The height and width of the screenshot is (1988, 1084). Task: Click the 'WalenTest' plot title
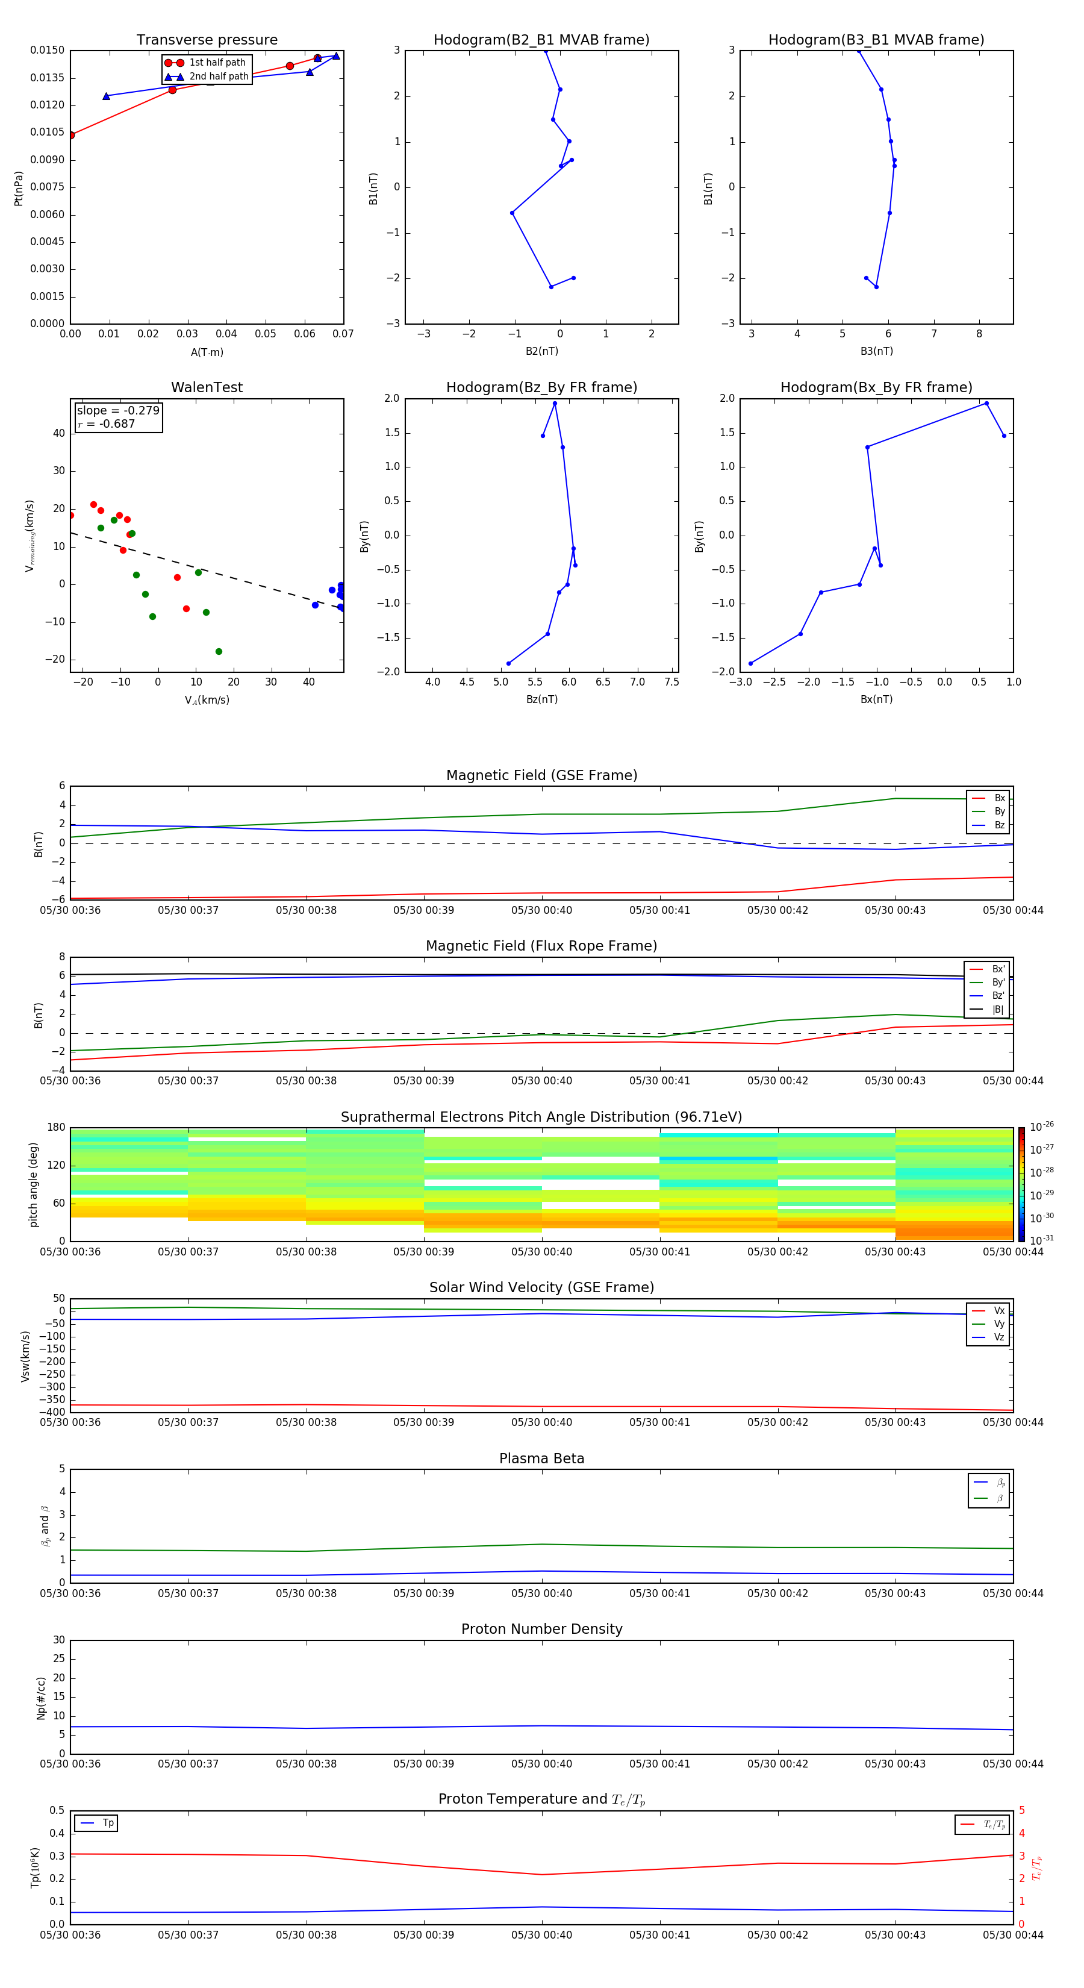[207, 387]
